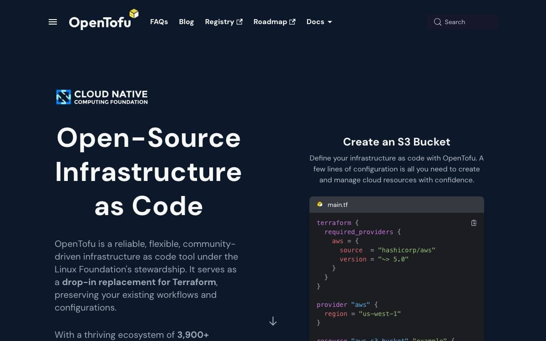546x341 pixels.
Task: Click the "3,900+" ecosystem text
Action: 193,335
